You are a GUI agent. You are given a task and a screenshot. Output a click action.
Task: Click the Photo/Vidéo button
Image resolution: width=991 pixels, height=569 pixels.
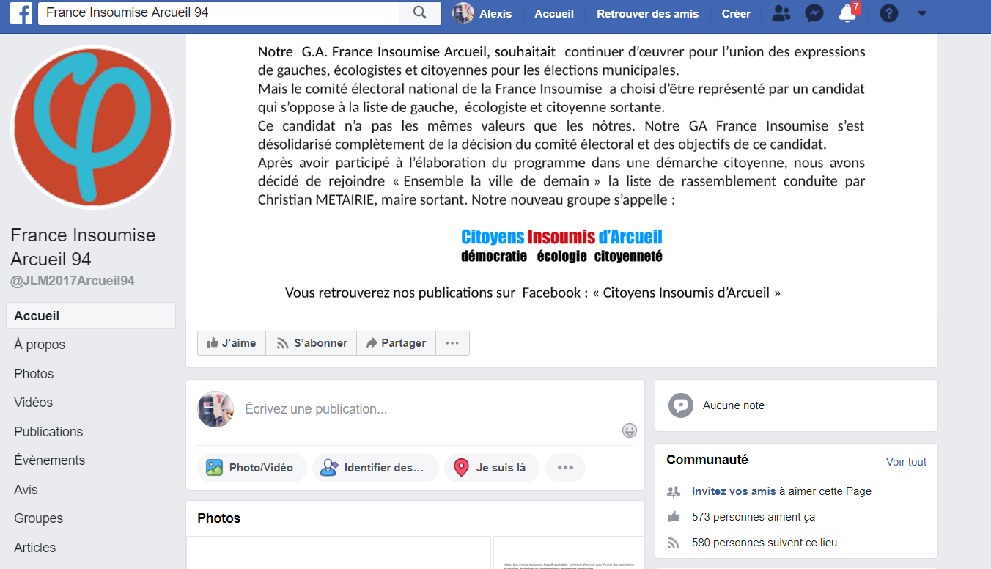coord(251,468)
